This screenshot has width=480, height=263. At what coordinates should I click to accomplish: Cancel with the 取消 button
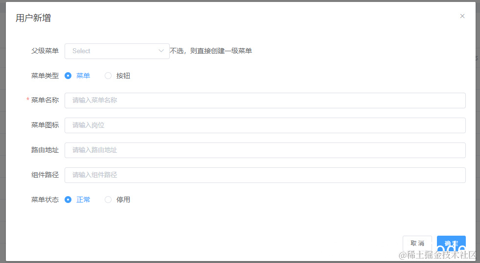pos(417,243)
